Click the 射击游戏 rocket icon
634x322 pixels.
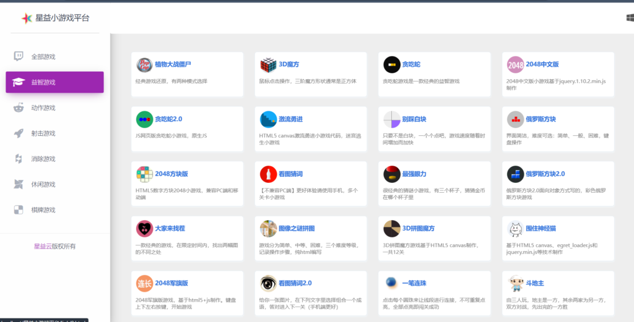pos(19,133)
